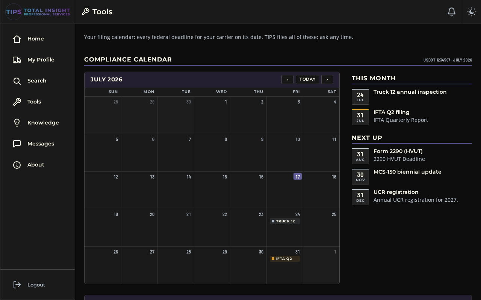
Task: Jump to Today in calendar
Action: (307, 79)
